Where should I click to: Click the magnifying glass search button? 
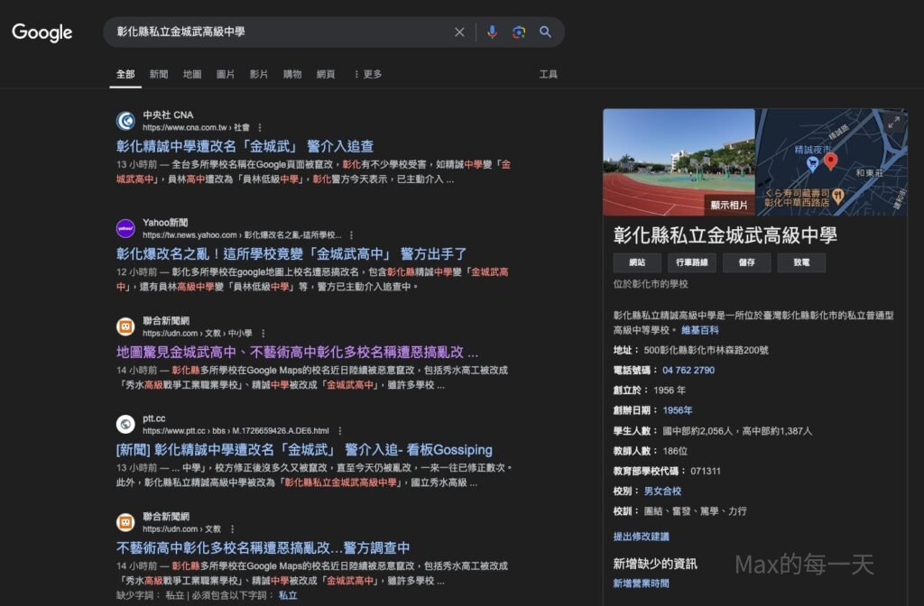point(545,32)
